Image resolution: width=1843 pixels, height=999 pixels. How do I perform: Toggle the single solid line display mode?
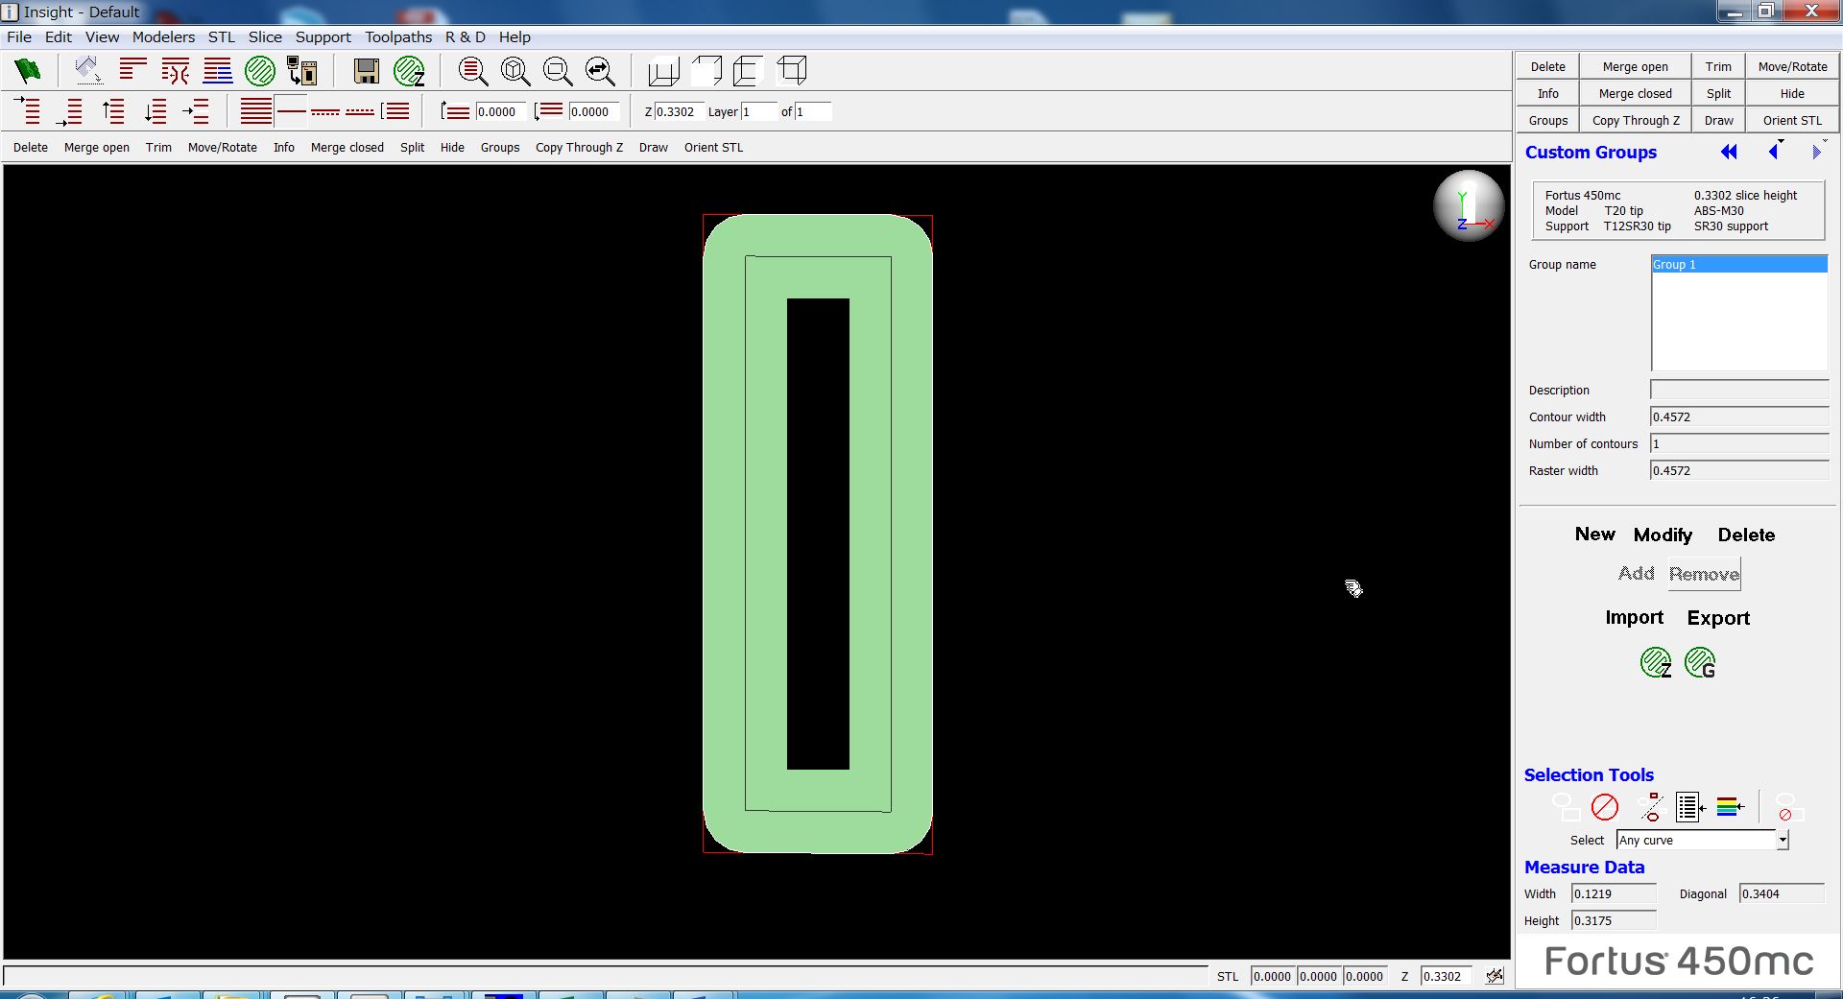pos(291,111)
